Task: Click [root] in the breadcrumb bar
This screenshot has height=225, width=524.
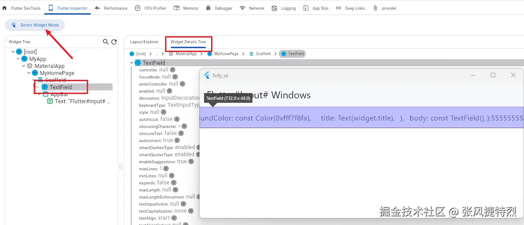Action: point(138,54)
